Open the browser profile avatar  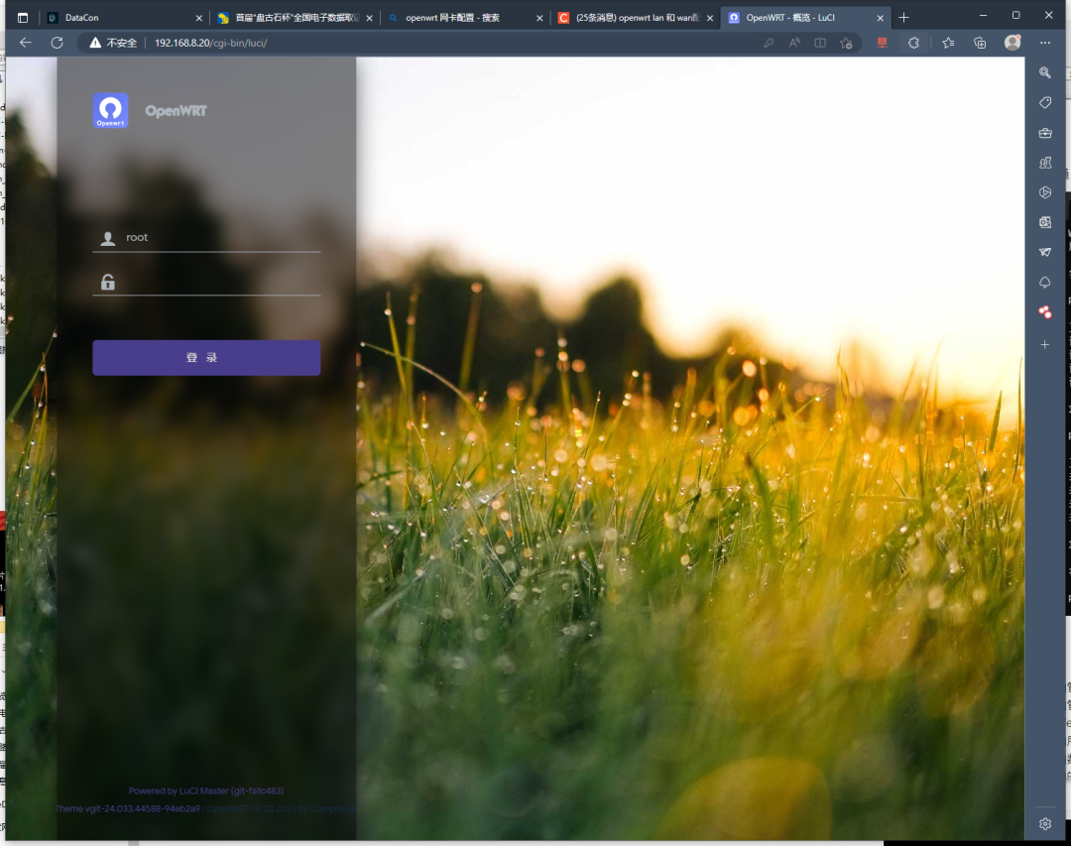pos(1012,43)
